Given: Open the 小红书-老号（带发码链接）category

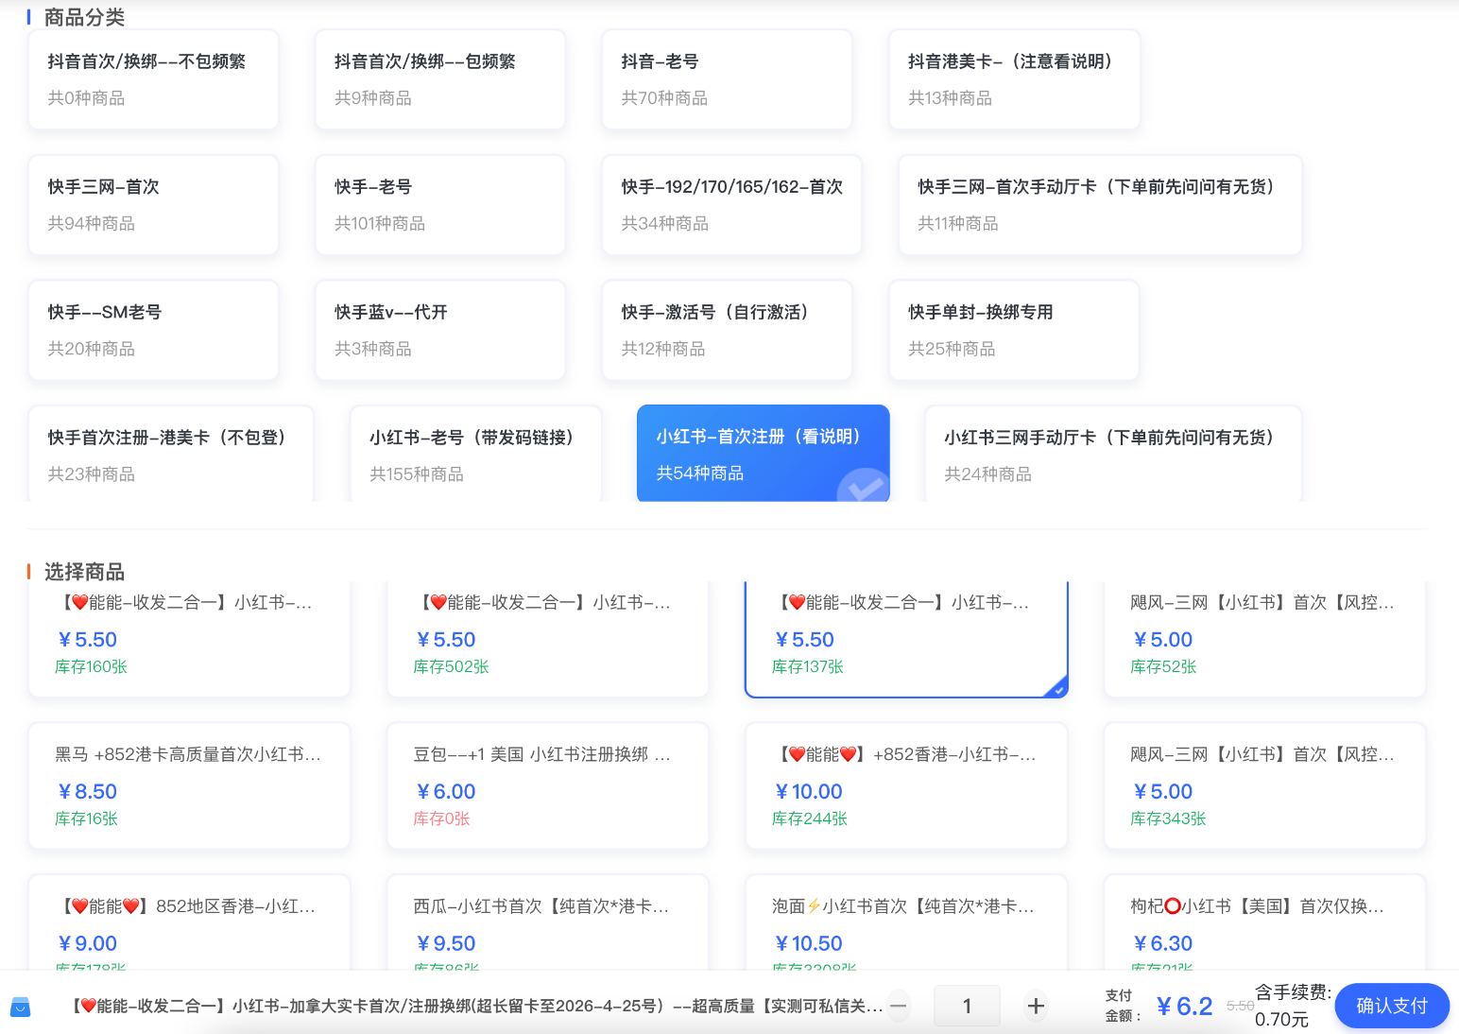Looking at the screenshot, I should pyautogui.click(x=475, y=454).
